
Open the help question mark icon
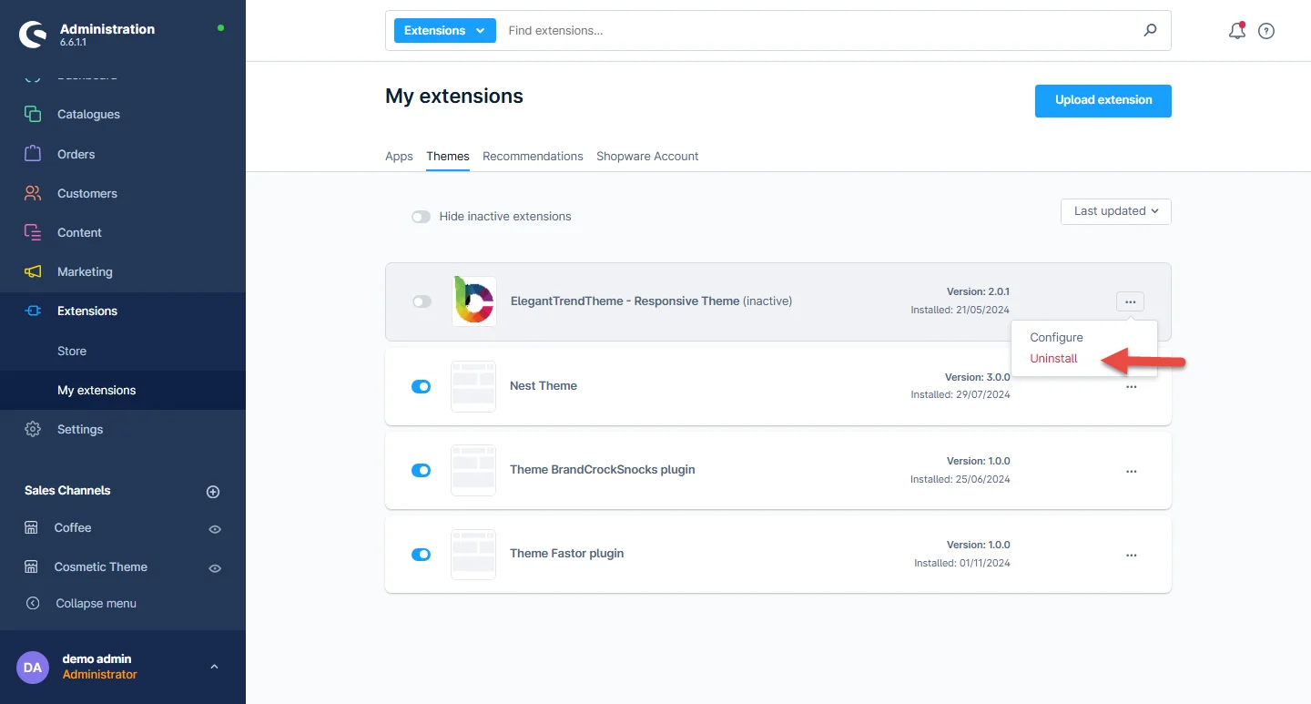pyautogui.click(x=1265, y=31)
